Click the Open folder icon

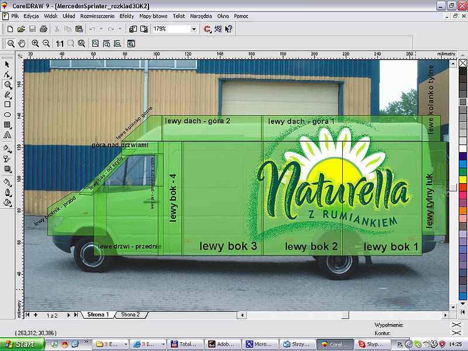click(x=21, y=29)
